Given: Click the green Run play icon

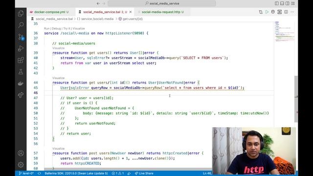Looking at the screenshot, I should click(267, 12).
